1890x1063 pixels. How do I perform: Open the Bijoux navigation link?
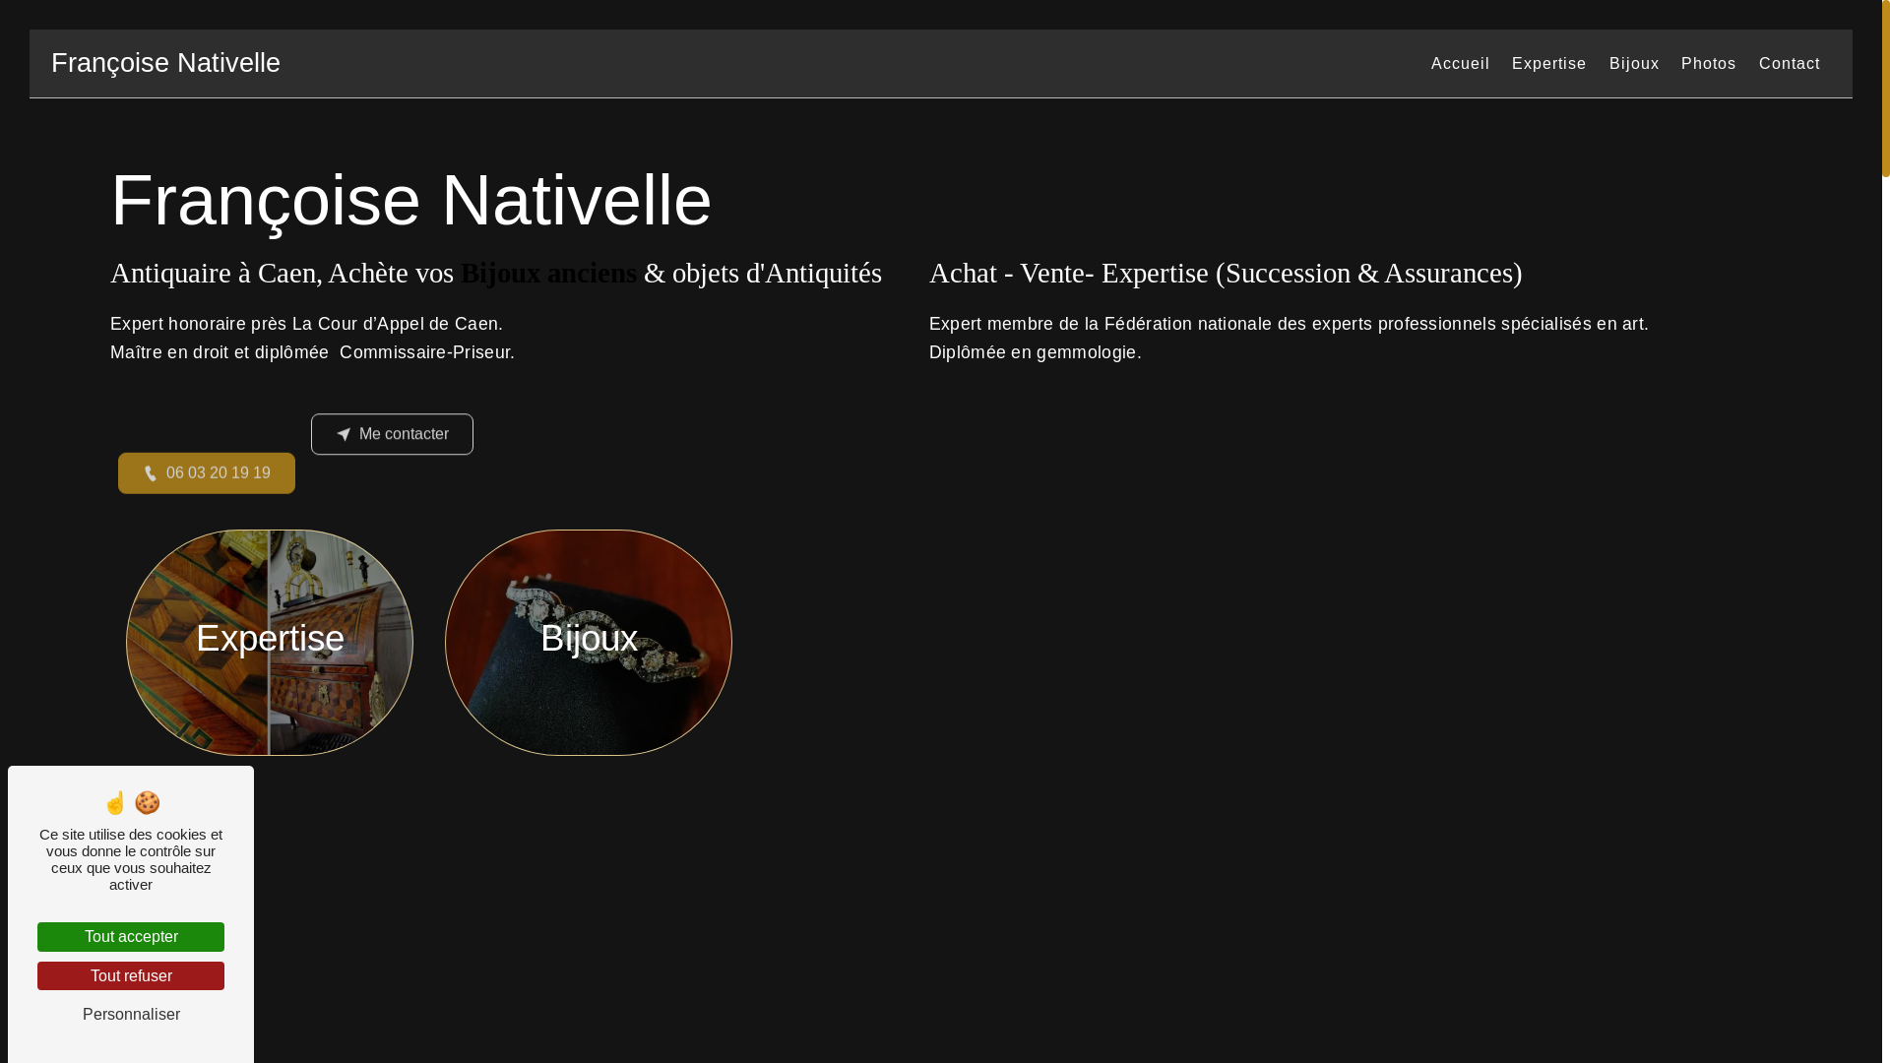1634,64
